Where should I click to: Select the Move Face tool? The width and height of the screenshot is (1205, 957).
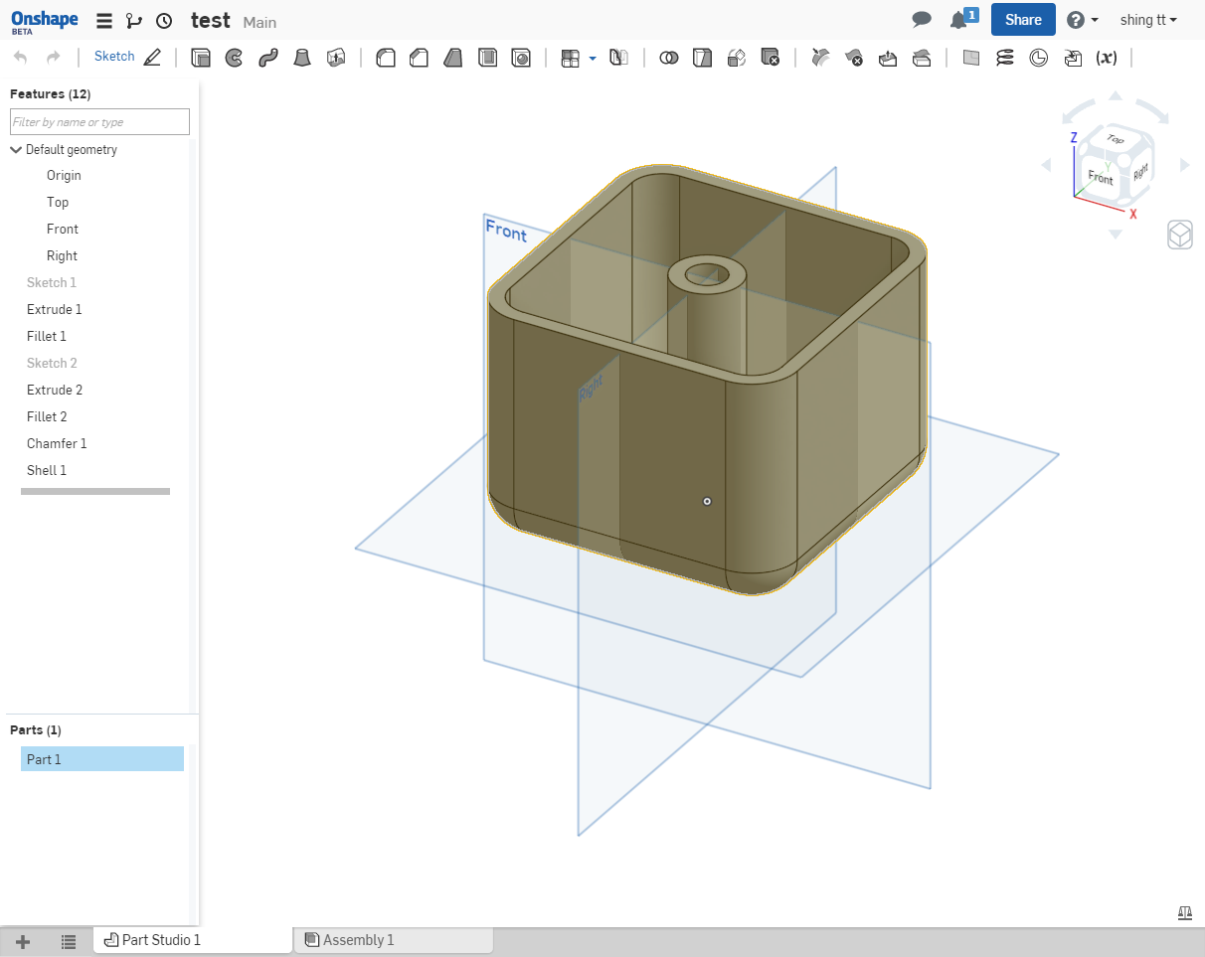(x=888, y=58)
